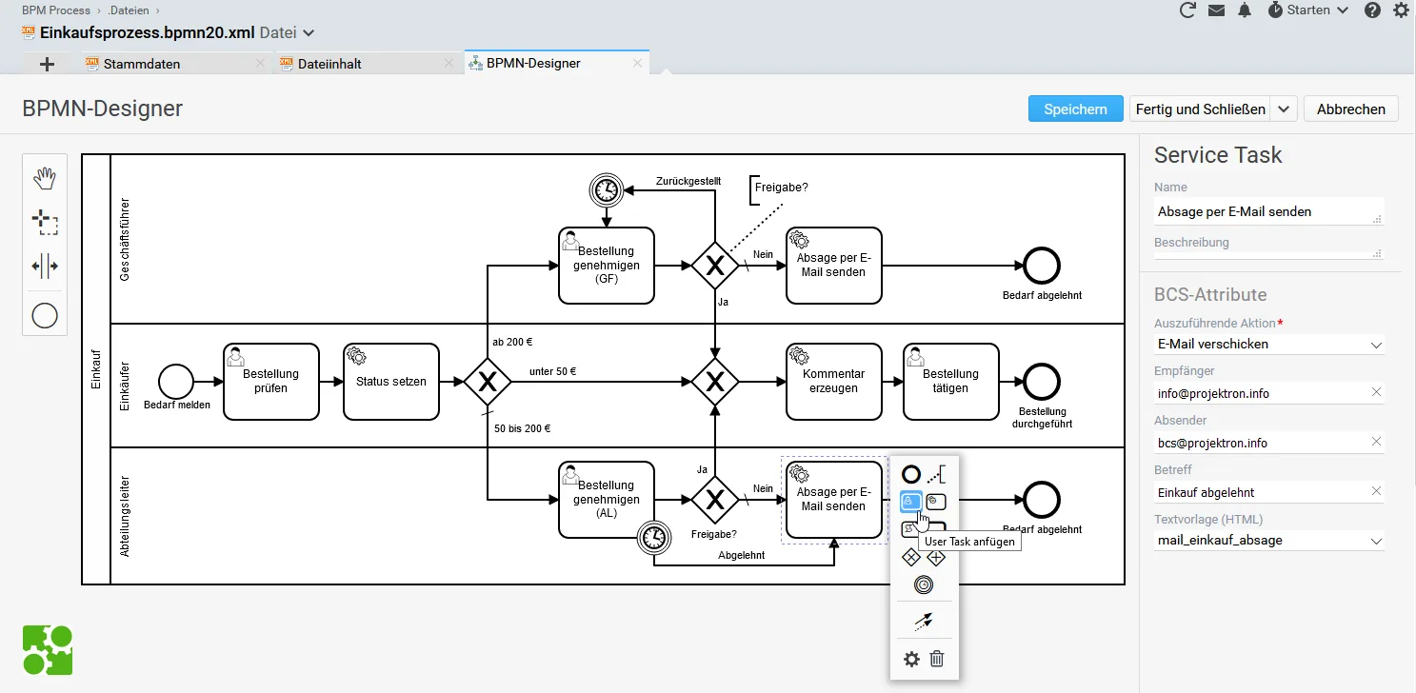This screenshot has height=693, width=1416.
Task: Expand the Fertig und Schließen arrow menu
Action: (x=1284, y=109)
